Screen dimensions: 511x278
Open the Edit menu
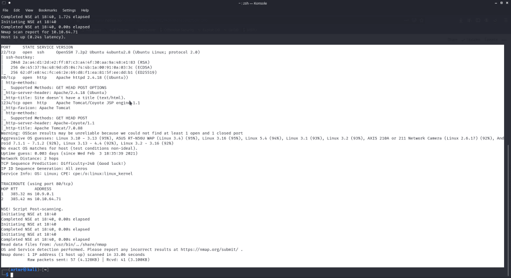pyautogui.click(x=17, y=10)
